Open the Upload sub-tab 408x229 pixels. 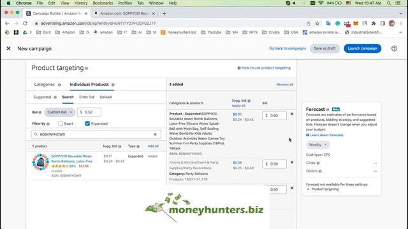(106, 97)
